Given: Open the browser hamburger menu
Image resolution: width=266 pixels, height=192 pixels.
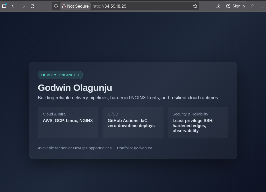Looking at the screenshot, I should click(x=262, y=6).
